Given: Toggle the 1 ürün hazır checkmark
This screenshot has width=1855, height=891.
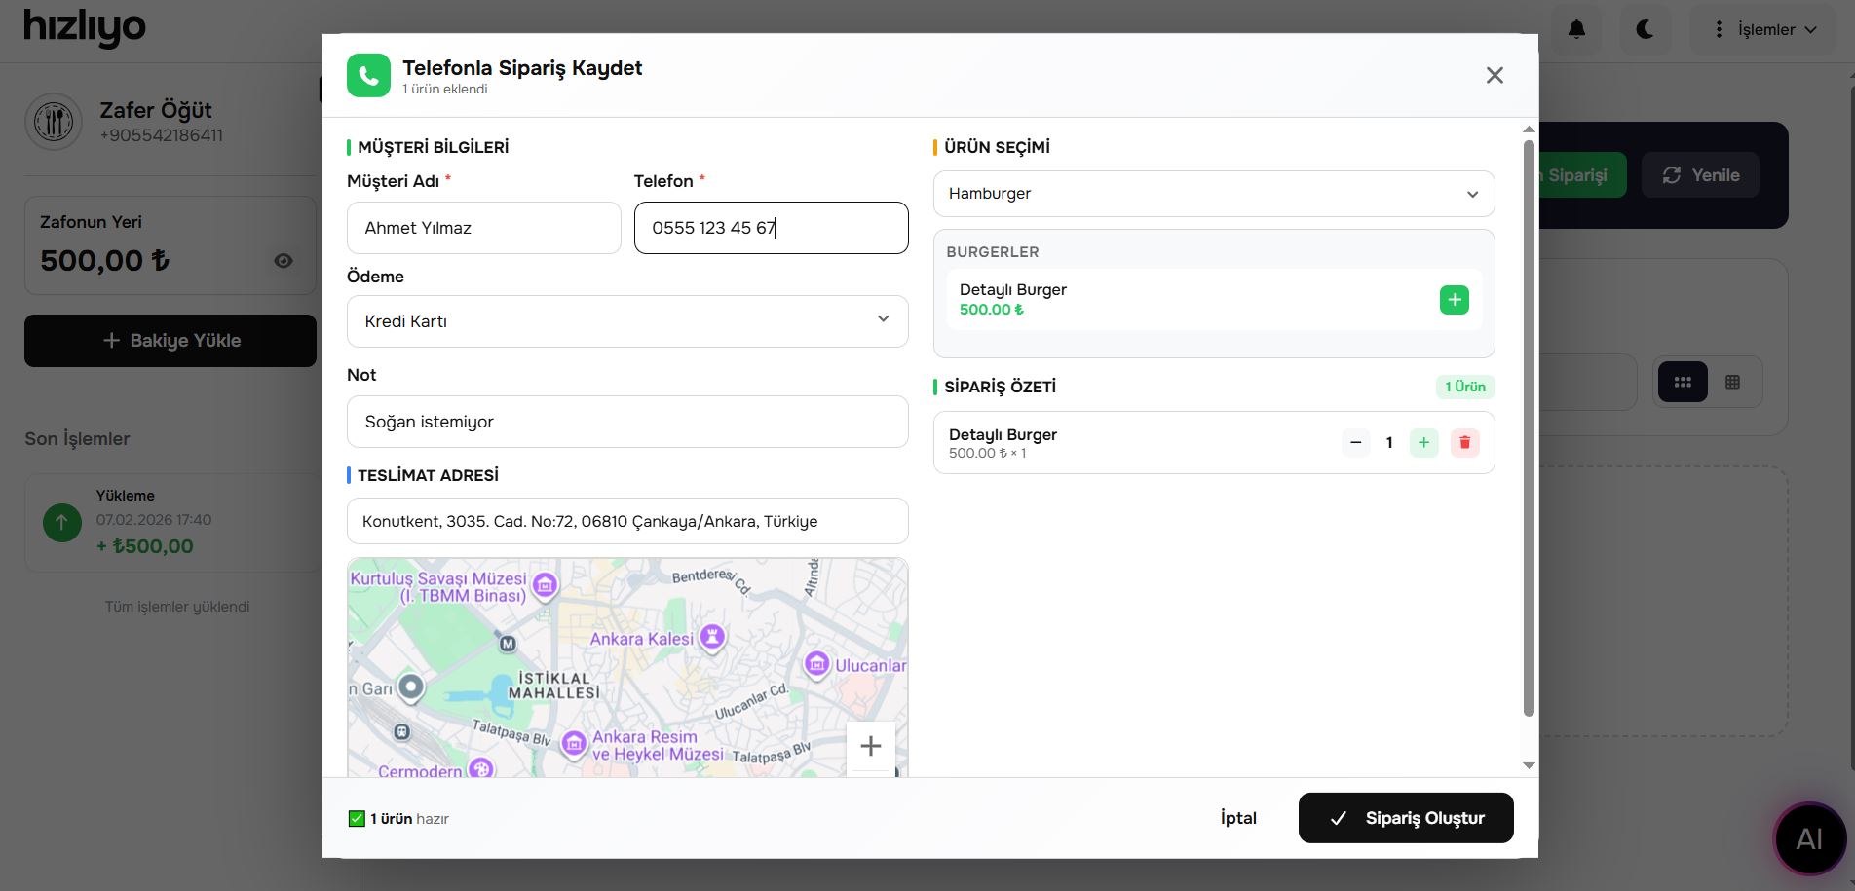Looking at the screenshot, I should pyautogui.click(x=357, y=819).
